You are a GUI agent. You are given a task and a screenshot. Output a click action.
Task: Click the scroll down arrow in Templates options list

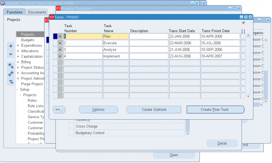pos(188,134)
